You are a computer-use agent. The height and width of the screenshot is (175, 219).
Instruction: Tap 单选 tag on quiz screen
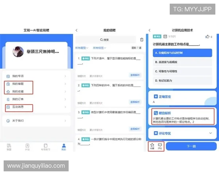(x=157, y=36)
